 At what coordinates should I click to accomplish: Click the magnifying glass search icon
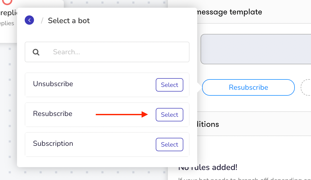(x=36, y=52)
